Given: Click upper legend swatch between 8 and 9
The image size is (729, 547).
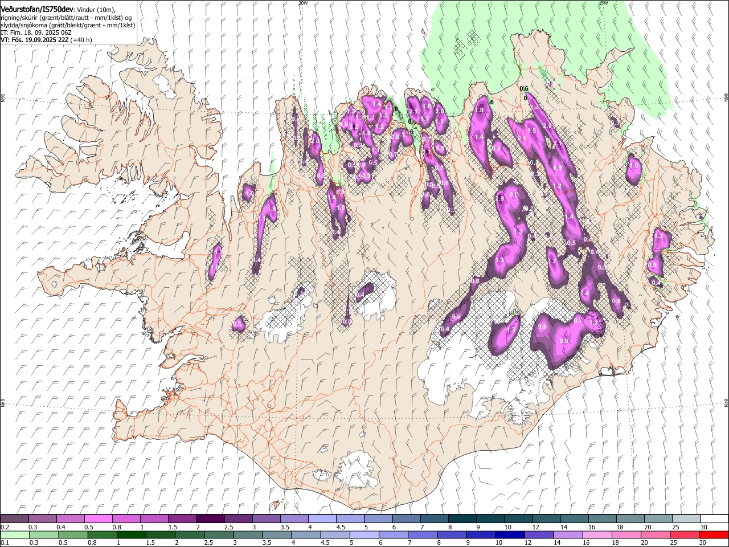Looking at the screenshot, I should coord(462,519).
